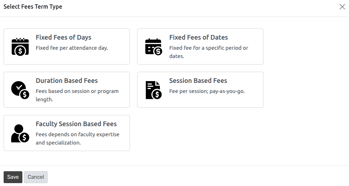The height and width of the screenshot is (186, 349).
Task: Click the Duration Based Fees clock icon
Action: 20,90
